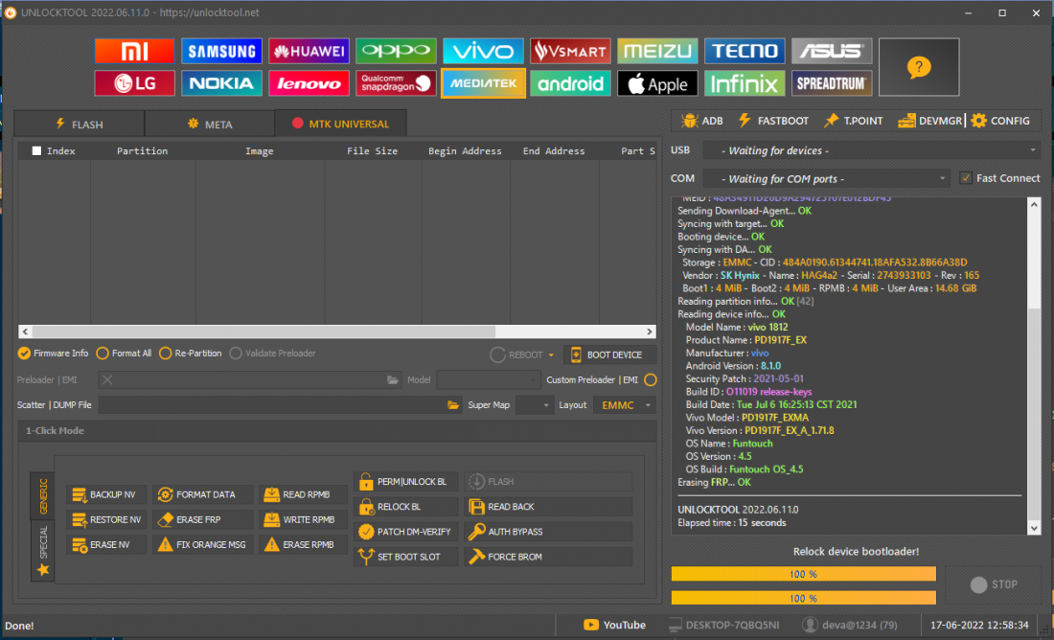1054x640 pixels.
Task: Click the upper 100 % progress bar
Action: coord(803,574)
